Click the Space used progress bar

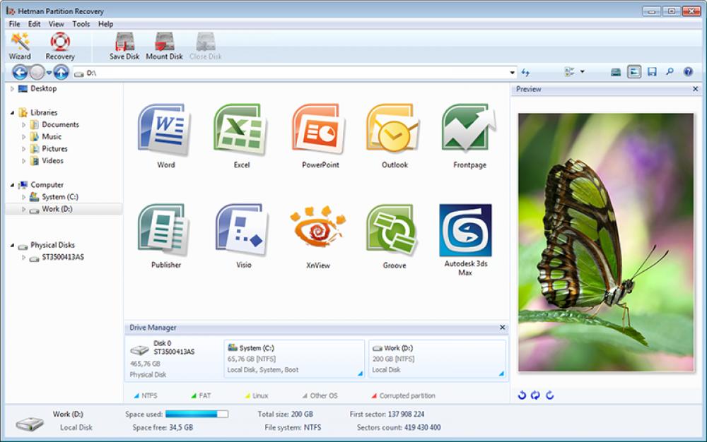197,414
